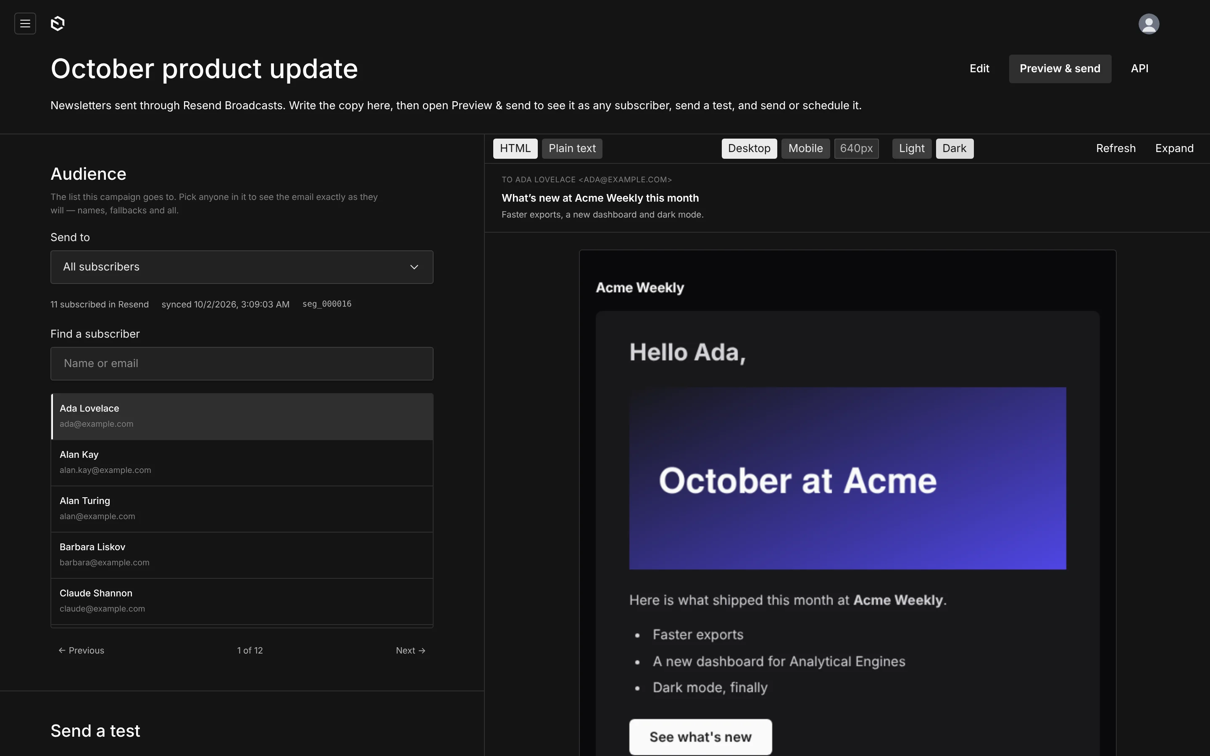The width and height of the screenshot is (1210, 756).
Task: Select subscriber Claude Shannon
Action: [x=242, y=601]
